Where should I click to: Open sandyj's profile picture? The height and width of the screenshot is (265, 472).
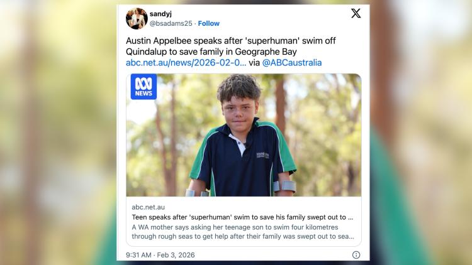(137, 18)
